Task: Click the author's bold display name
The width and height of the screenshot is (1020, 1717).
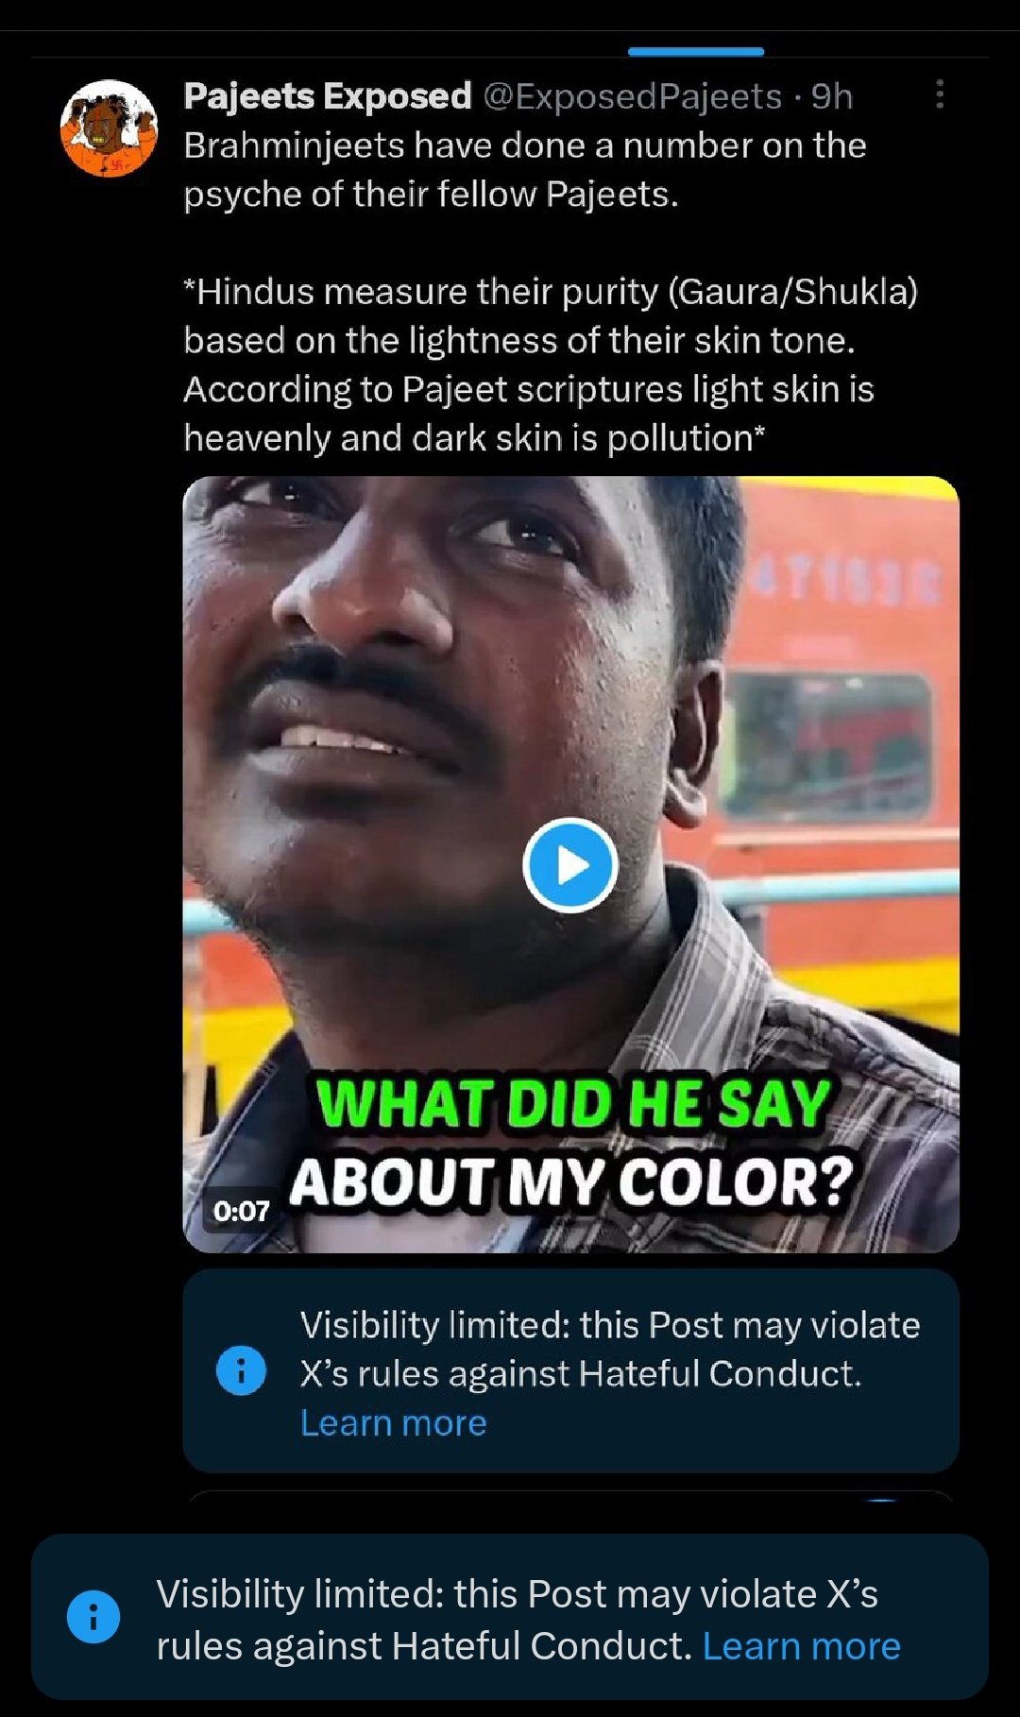Action: pos(327,96)
